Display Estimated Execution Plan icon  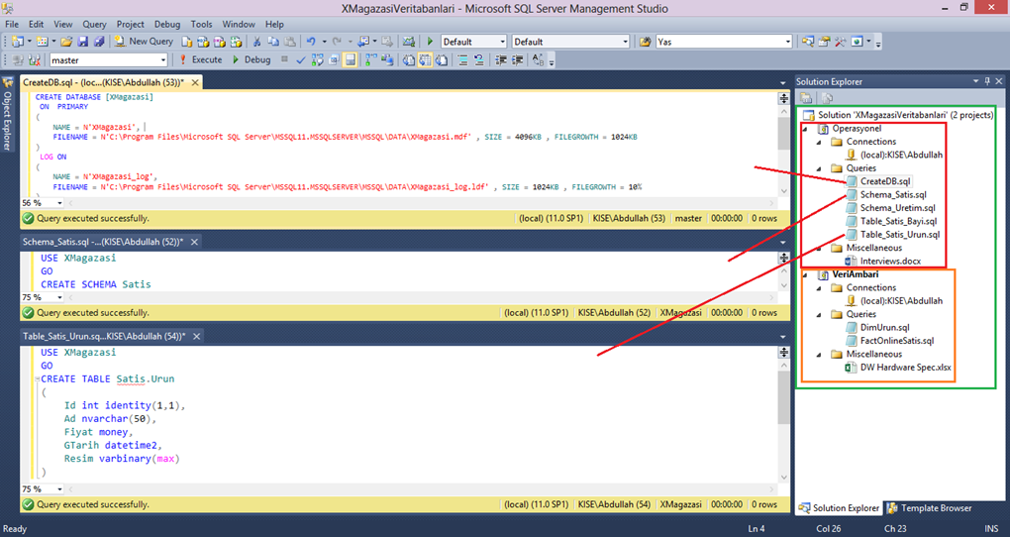pos(317,60)
